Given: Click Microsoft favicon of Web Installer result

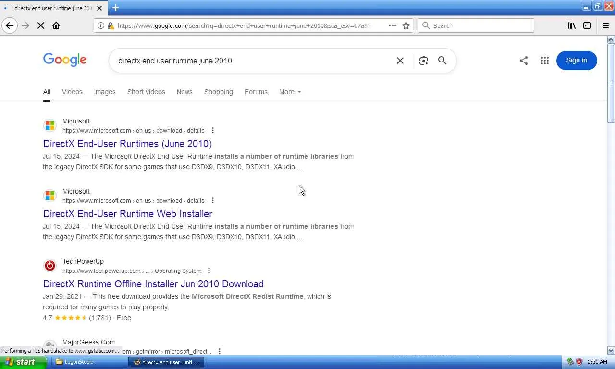Looking at the screenshot, I should pyautogui.click(x=50, y=196).
